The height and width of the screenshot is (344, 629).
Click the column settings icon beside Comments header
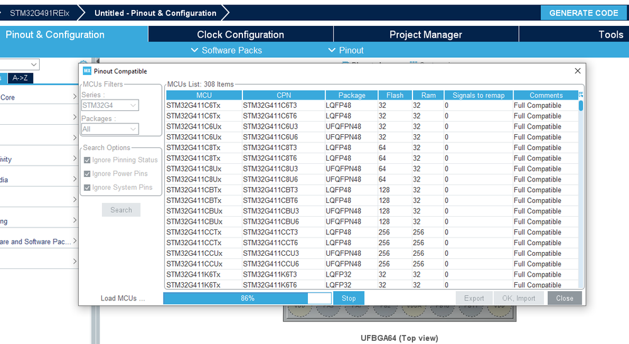581,95
